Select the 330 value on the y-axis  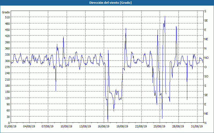point(7,55)
